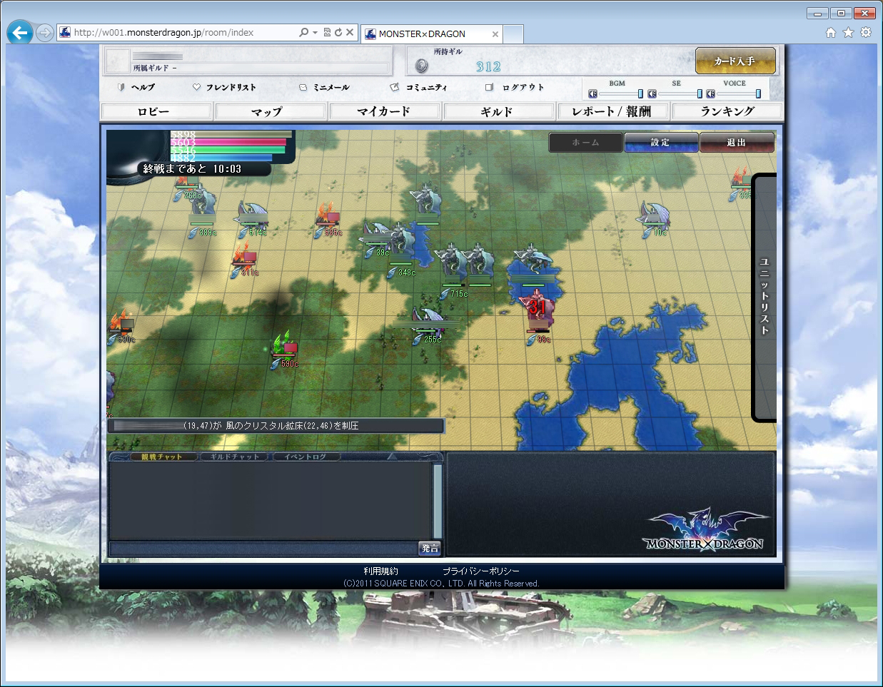Select the red crystal unit showing 31 damage
883x687 pixels.
click(x=538, y=312)
